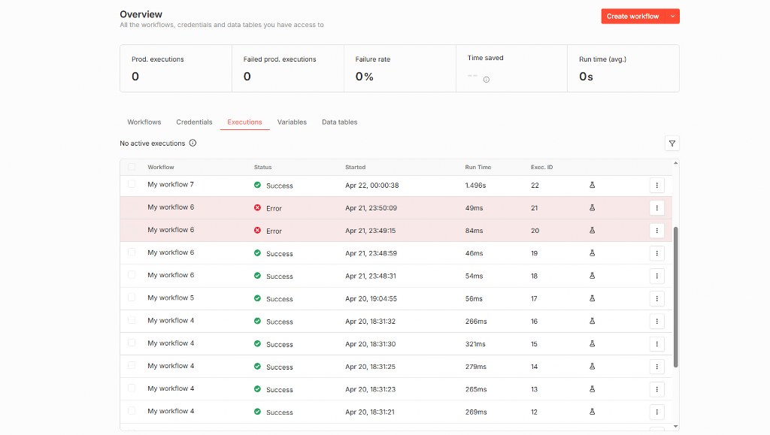Click the Failed prod. executions card
770x435 pixels.
tap(288, 68)
